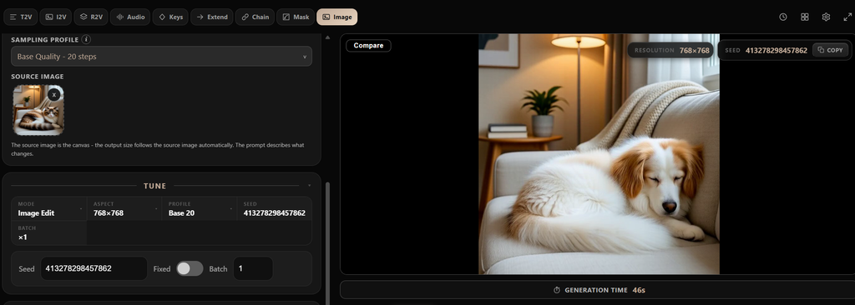The width and height of the screenshot is (855, 305).
Task: Switch to the T2V mode tab
Action: coord(21,17)
